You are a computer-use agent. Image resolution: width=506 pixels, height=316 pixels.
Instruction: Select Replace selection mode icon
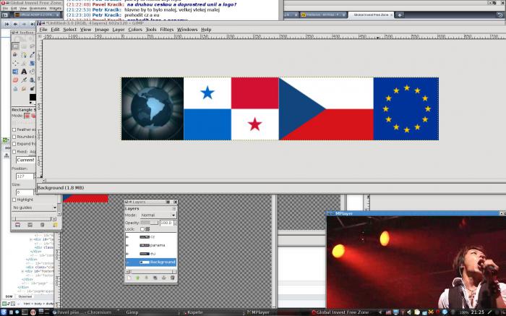coord(27,116)
